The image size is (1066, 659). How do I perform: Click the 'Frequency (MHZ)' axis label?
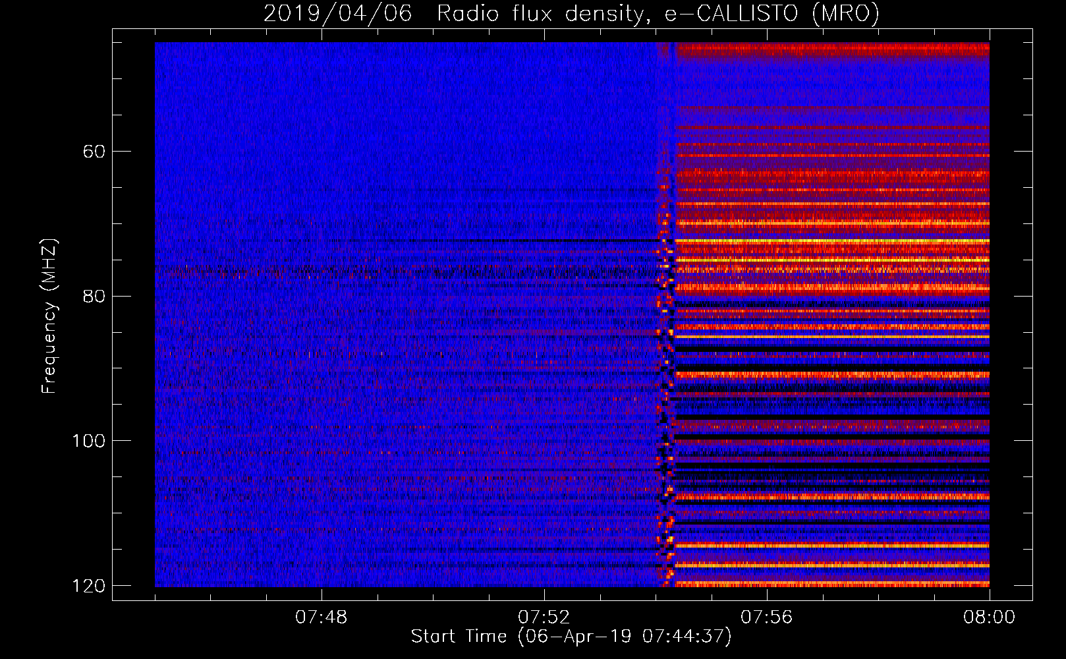[49, 316]
